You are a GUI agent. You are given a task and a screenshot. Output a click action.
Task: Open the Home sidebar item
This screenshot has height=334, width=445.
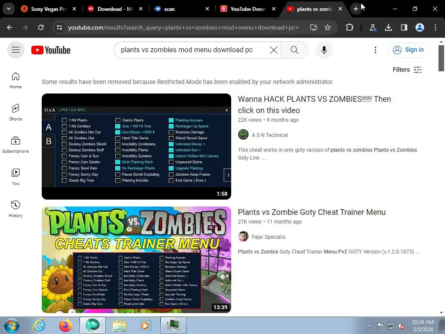16,80
